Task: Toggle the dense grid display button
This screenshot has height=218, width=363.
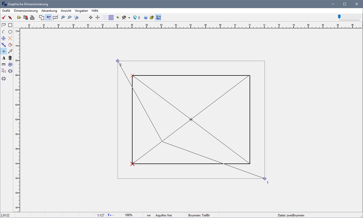Action: click(111, 18)
